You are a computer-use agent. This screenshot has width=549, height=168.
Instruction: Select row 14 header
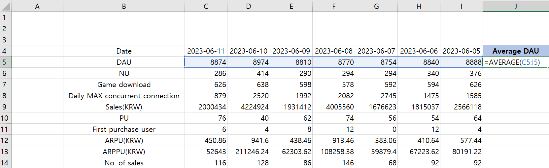6,163
